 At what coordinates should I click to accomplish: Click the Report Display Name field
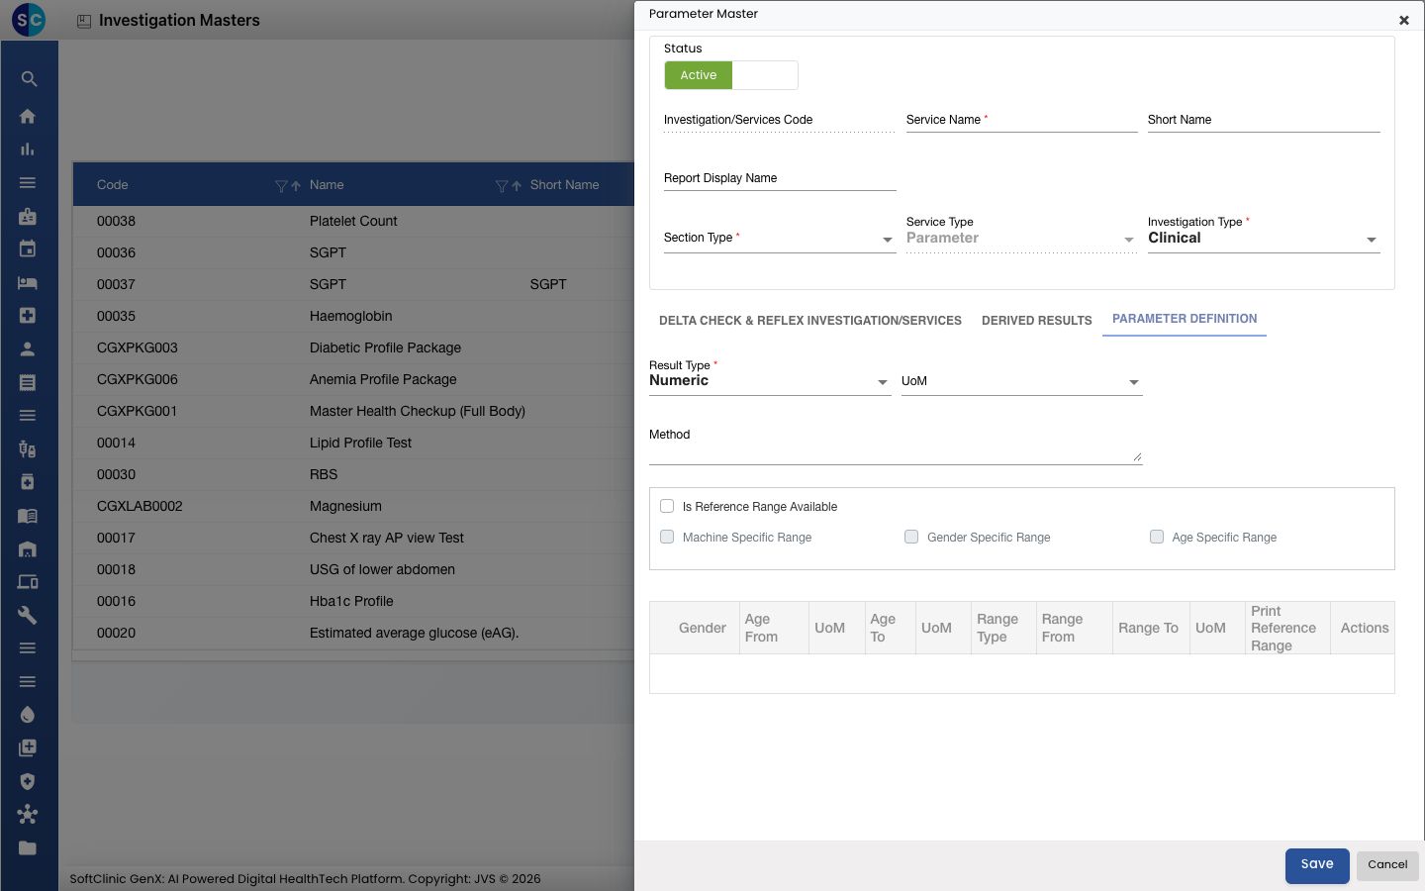pyautogui.click(x=780, y=179)
